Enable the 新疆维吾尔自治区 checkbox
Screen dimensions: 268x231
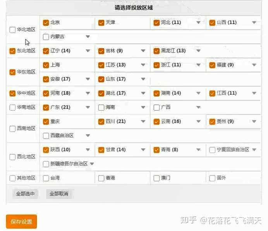tap(46, 164)
